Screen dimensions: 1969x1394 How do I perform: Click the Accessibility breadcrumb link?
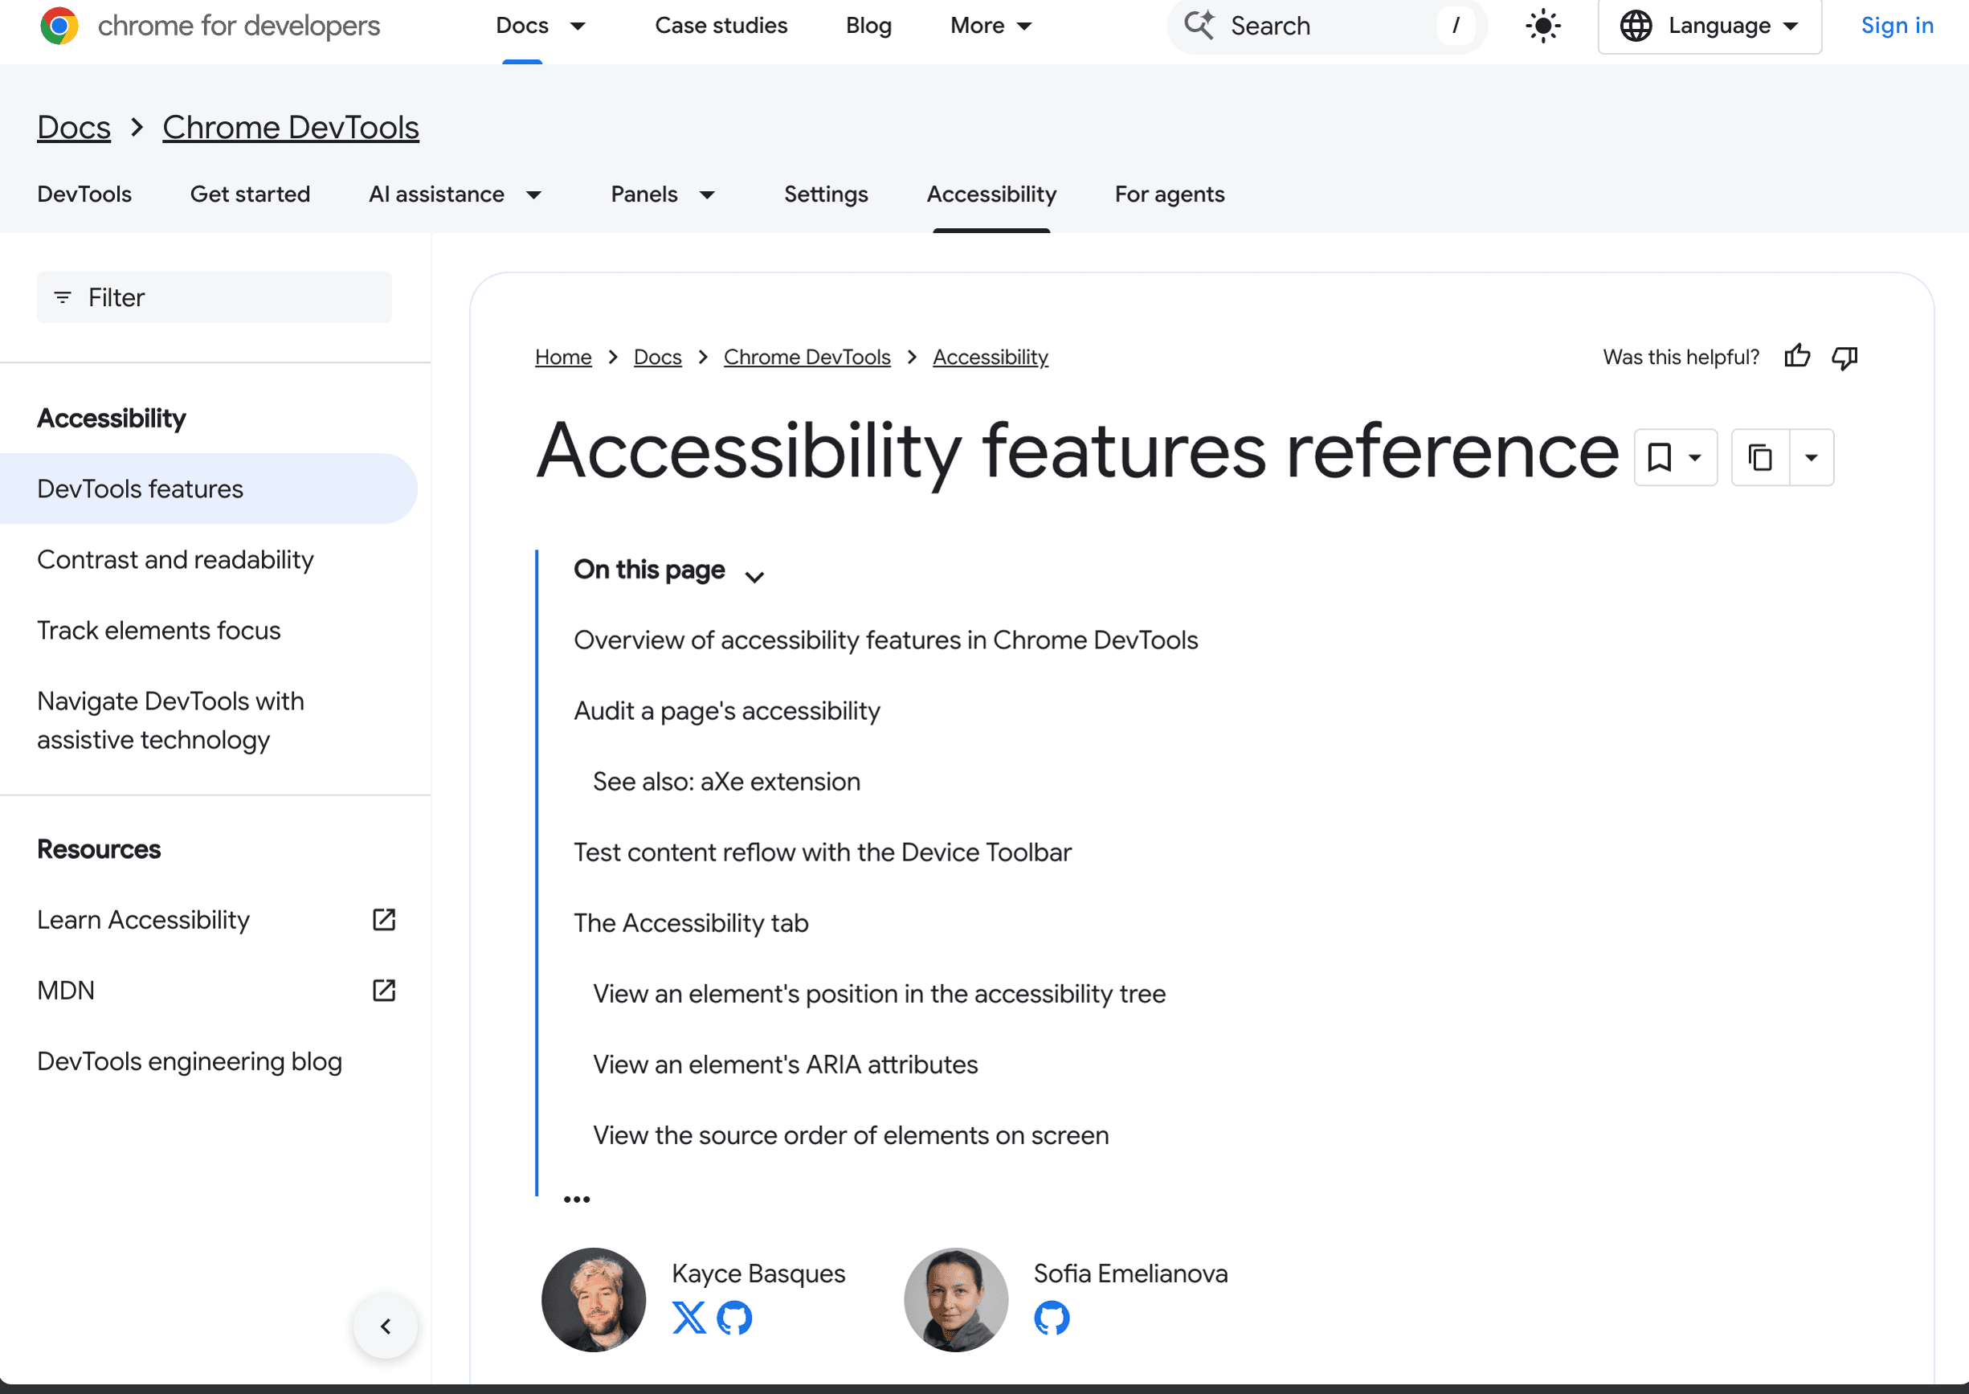pyautogui.click(x=991, y=357)
